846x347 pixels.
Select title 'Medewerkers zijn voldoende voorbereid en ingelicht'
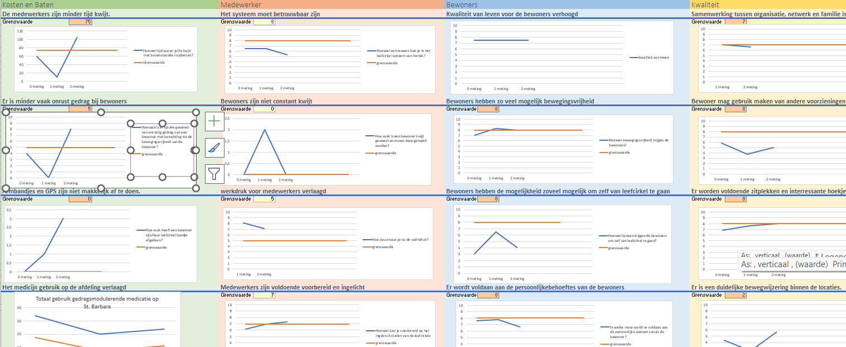[x=293, y=287]
